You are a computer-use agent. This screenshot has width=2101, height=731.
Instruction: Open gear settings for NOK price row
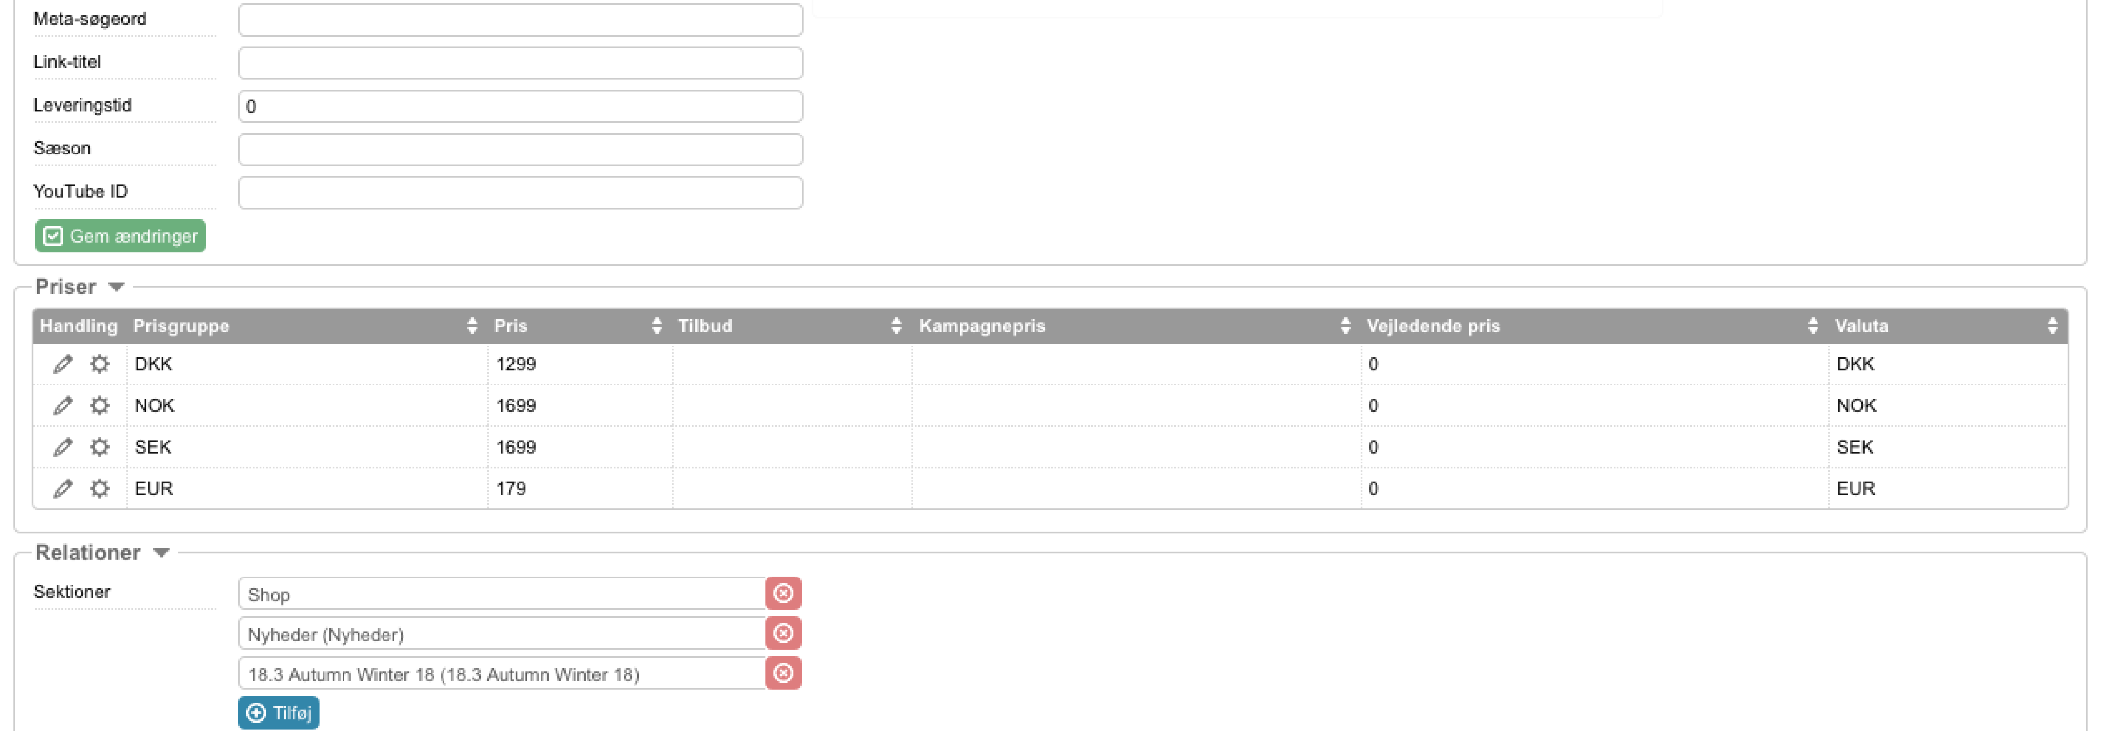pos(100,405)
